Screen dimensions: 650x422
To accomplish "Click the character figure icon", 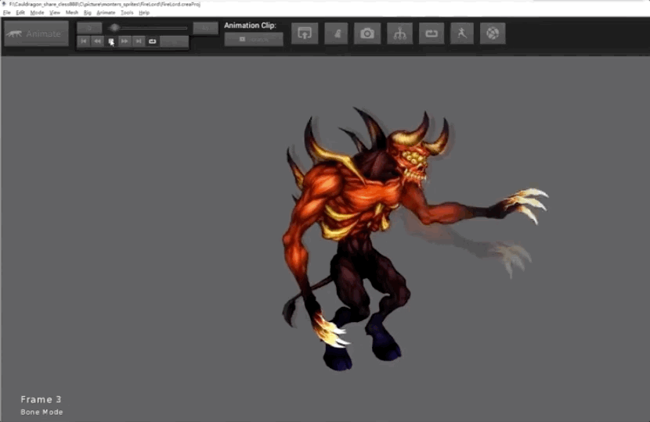I will click(336, 34).
